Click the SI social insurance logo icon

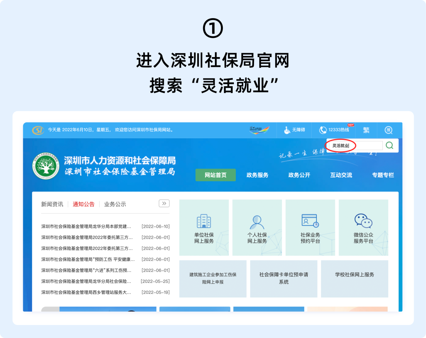(x=38, y=130)
